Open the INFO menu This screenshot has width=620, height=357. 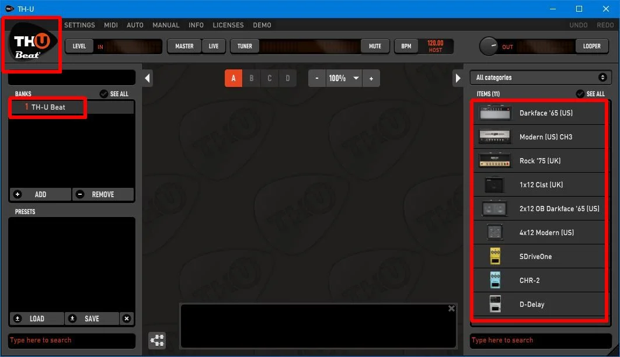tap(196, 25)
